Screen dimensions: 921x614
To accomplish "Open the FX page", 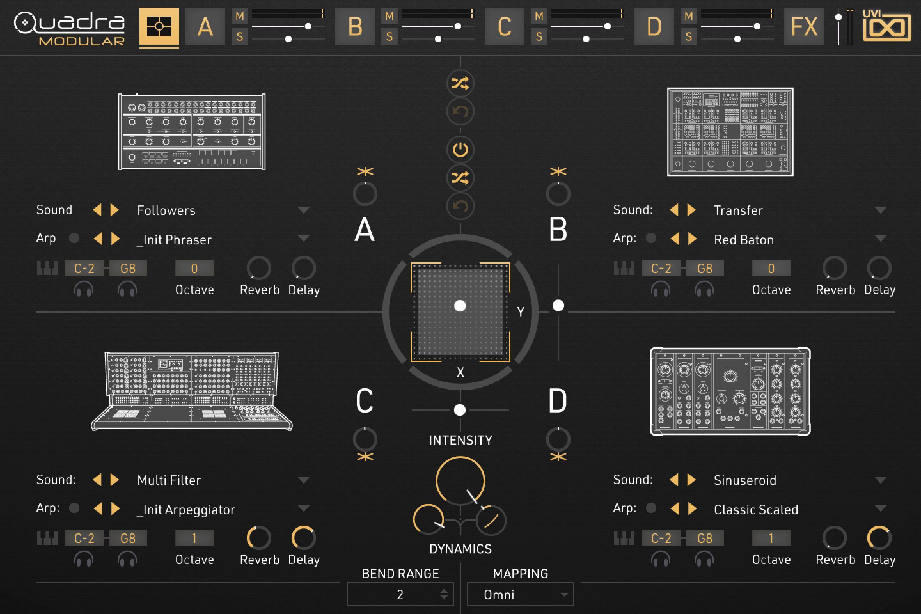I will [804, 26].
